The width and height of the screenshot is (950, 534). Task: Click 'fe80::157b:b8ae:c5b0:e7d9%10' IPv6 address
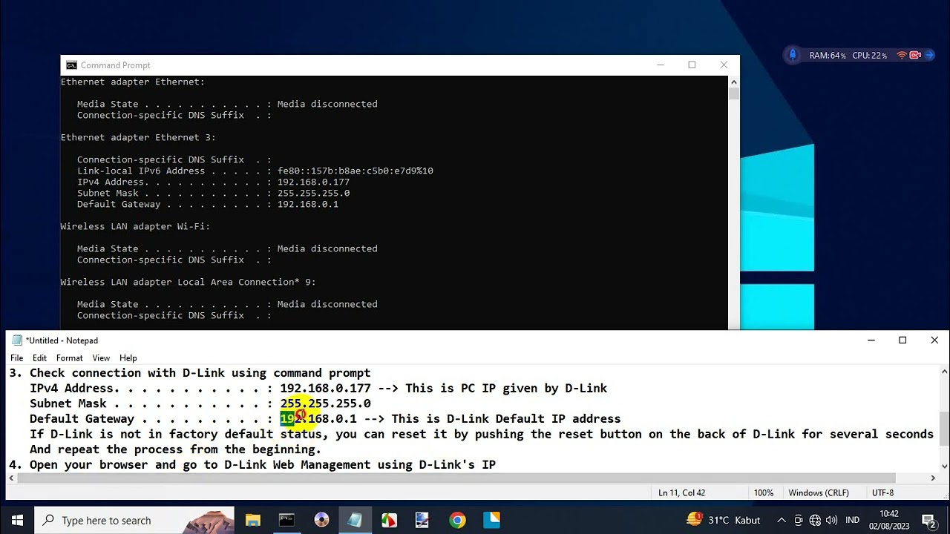point(356,171)
